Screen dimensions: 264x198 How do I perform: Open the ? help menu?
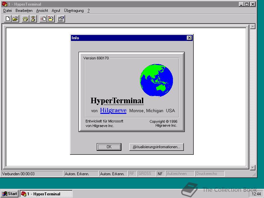point(88,11)
